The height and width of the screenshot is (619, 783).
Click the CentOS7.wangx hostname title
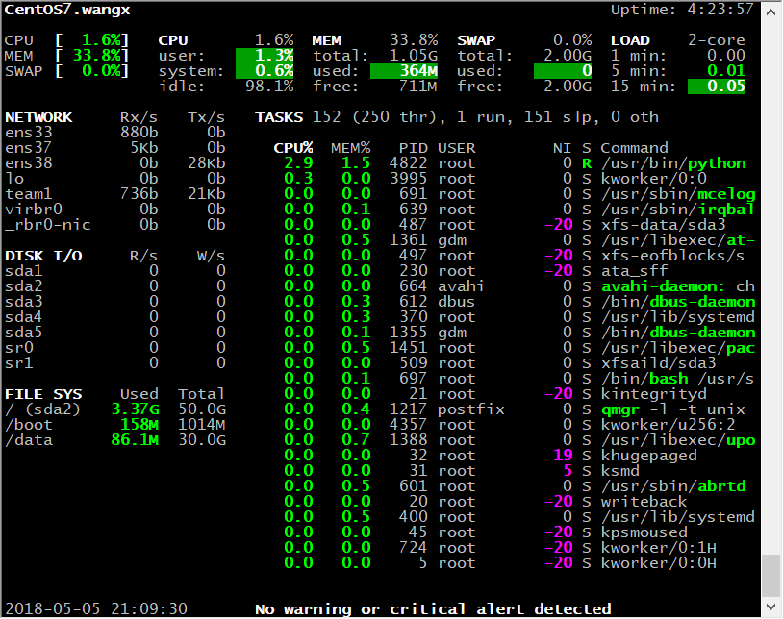[x=67, y=10]
